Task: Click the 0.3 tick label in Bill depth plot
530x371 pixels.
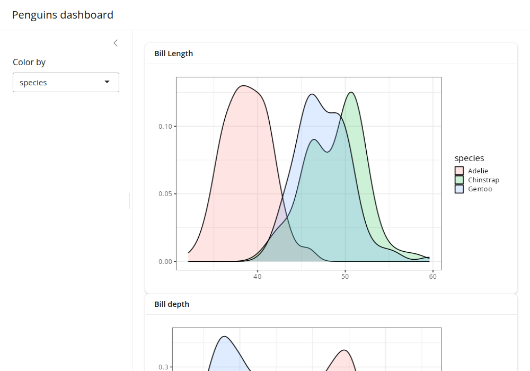Action: (163, 367)
